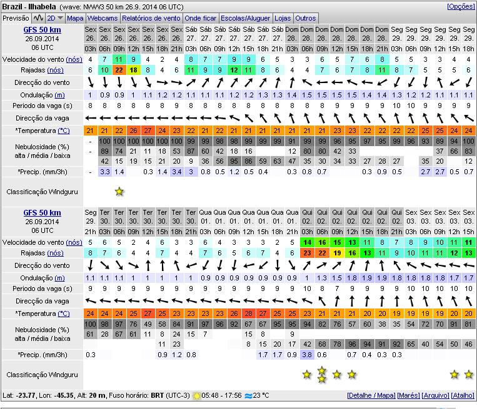
Task: Click wave height 1.9 for Qui 15h
Action: coord(367,278)
